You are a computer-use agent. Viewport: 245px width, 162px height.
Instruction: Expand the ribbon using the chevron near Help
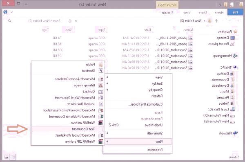point(11,12)
